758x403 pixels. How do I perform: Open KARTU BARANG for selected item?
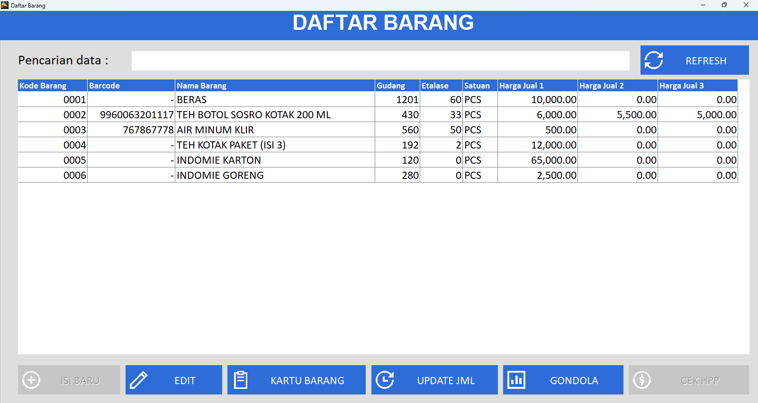point(307,380)
